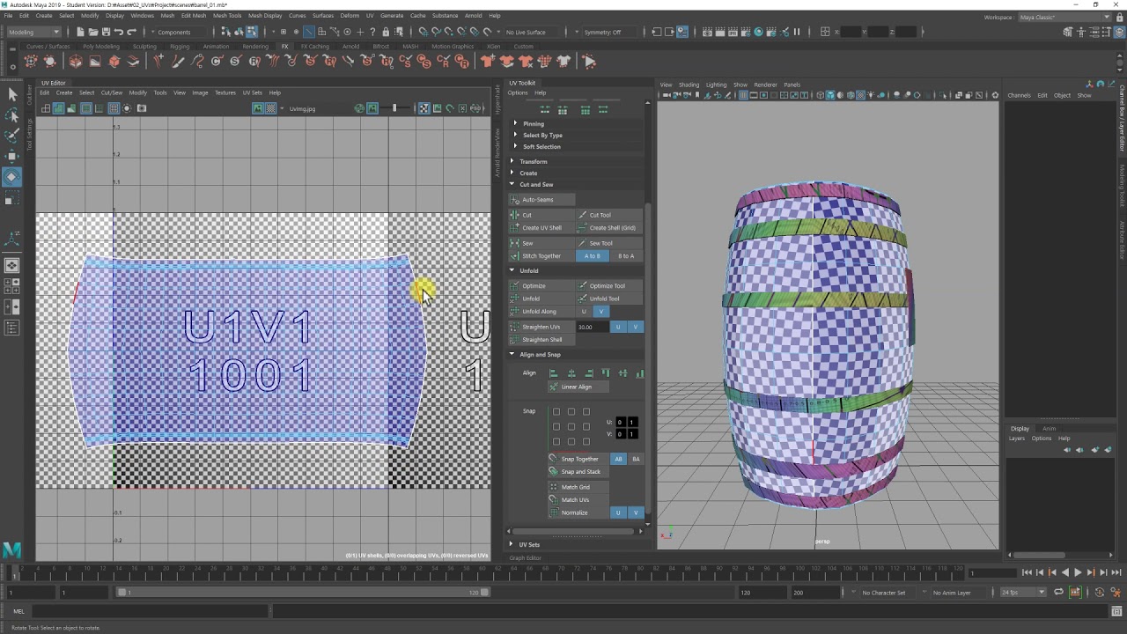Click the Auto-Seams icon in UV Toolkit
The height and width of the screenshot is (634, 1127).
pyautogui.click(x=515, y=200)
